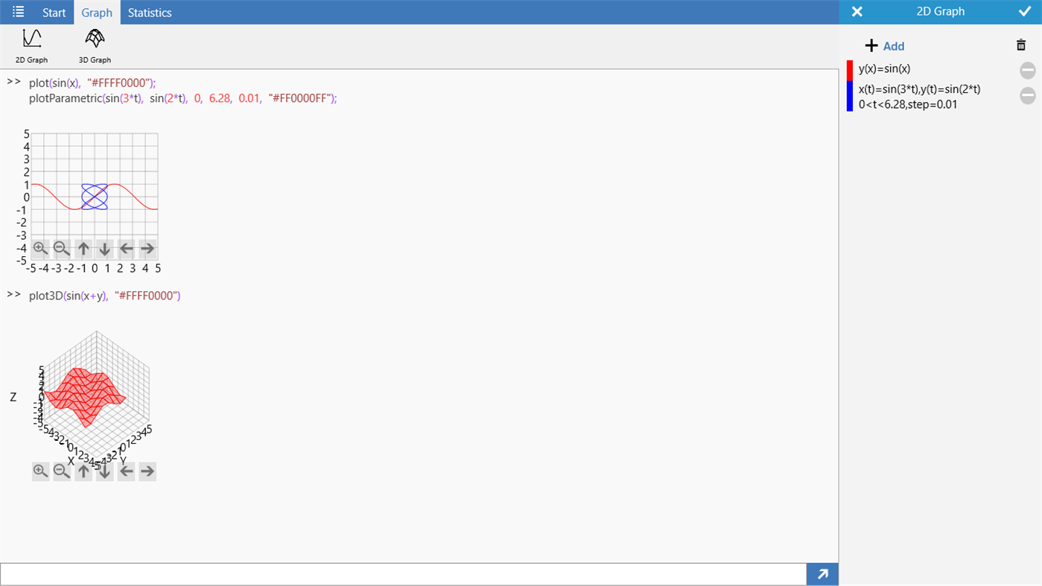Remove the parametric sin(3*t) function

click(1027, 95)
